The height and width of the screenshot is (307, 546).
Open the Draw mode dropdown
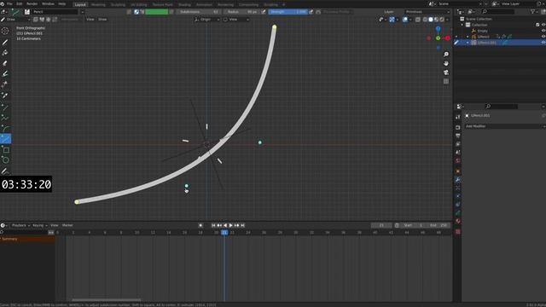coord(15,20)
